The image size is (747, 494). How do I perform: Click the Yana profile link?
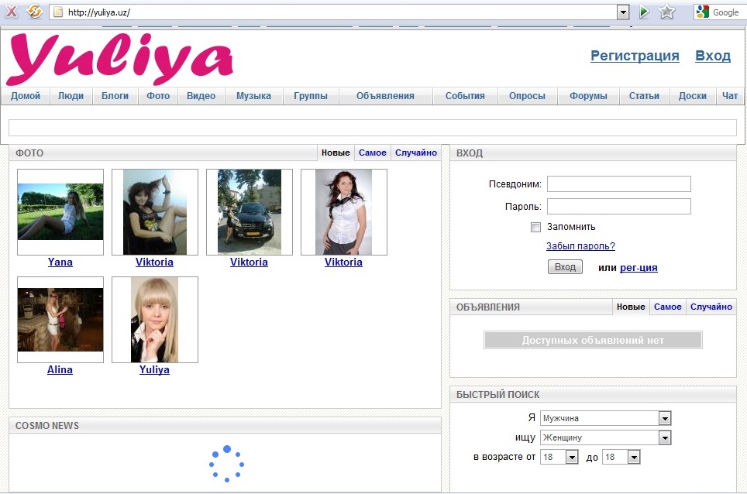60,262
